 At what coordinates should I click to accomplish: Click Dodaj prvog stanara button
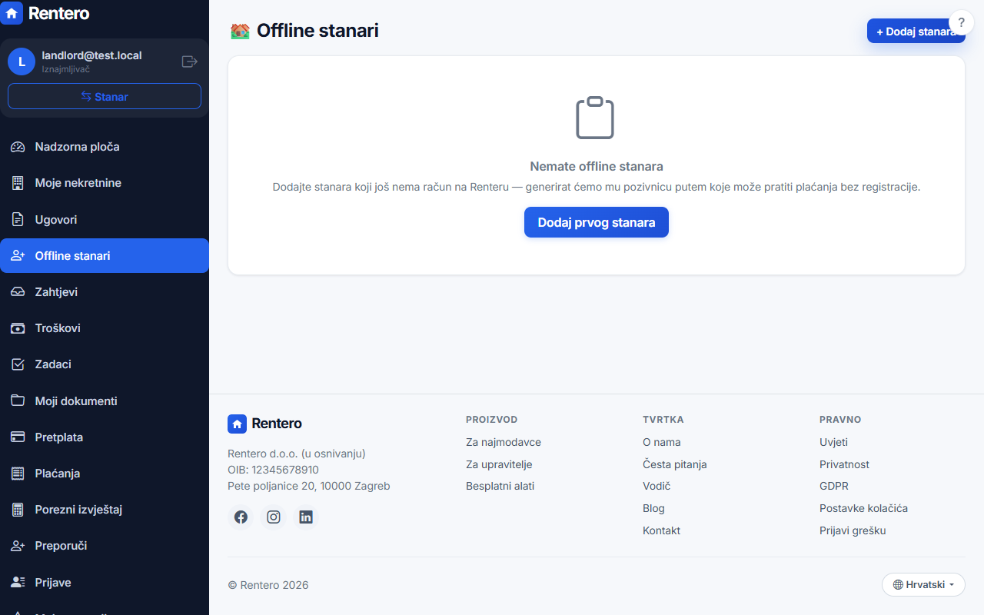[x=597, y=222]
